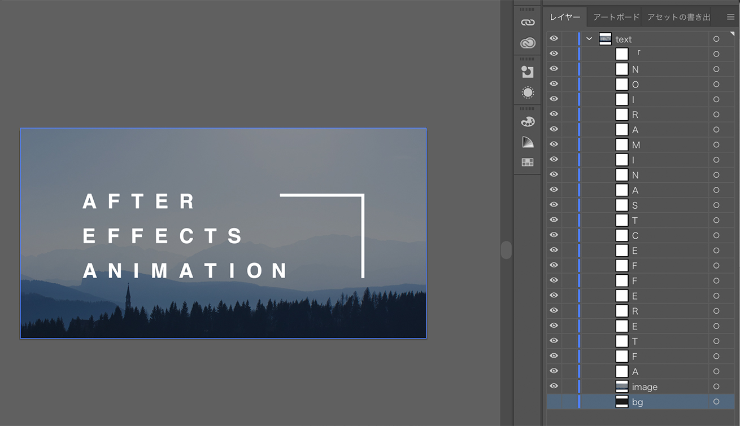Click the ANIMATION text on the artboard
Viewport: 740px width, 426px height.
coord(185,271)
